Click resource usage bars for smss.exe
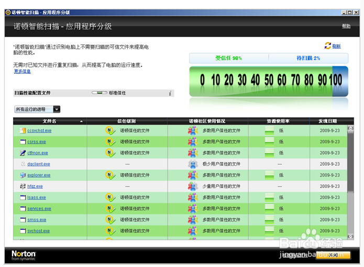This screenshot has height=267, width=364. tap(269, 220)
